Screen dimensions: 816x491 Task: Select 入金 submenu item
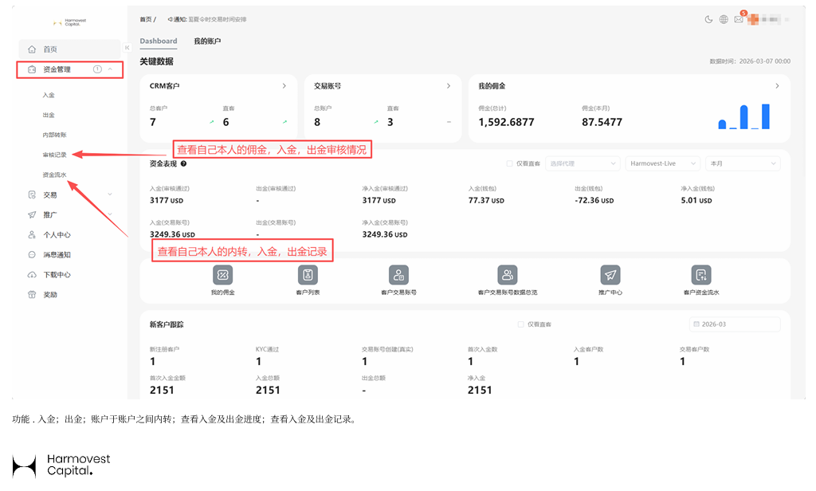[49, 96]
